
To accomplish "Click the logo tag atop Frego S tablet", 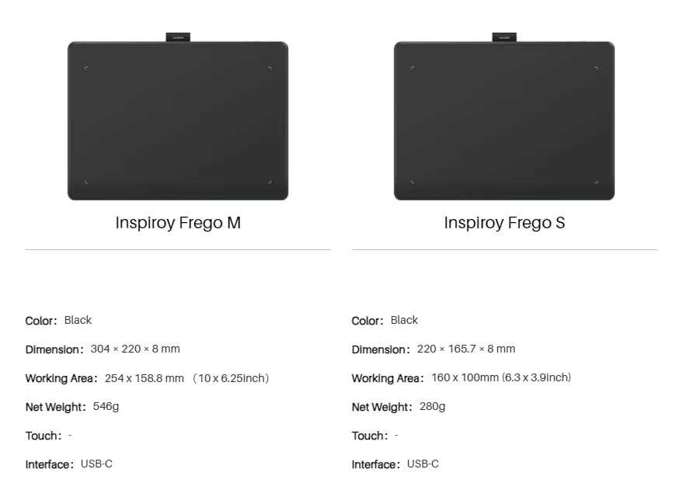I will coord(504,36).
